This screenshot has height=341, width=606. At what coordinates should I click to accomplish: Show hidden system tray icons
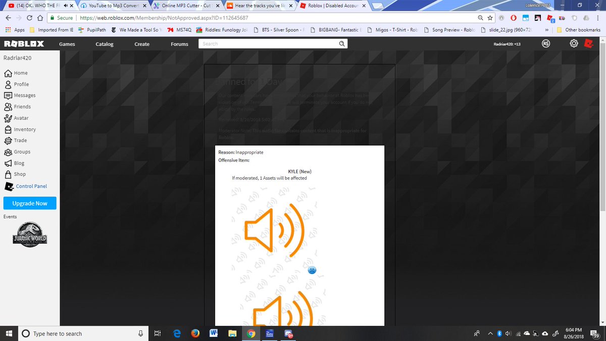tap(490, 333)
